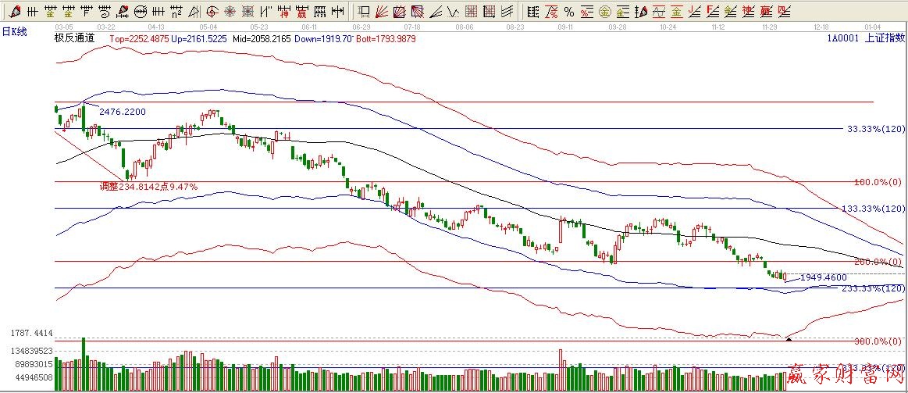Select the spider web square tool
The height and width of the screenshot is (393, 908).
click(x=248, y=12)
